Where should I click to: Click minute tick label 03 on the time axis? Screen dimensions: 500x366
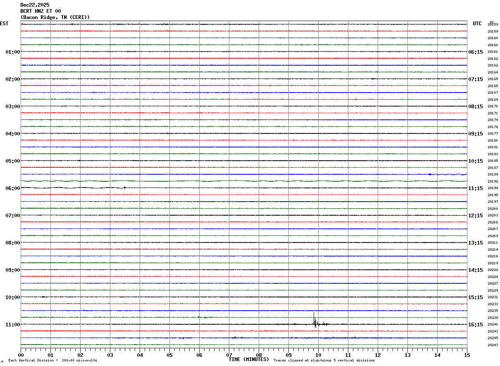point(110,355)
